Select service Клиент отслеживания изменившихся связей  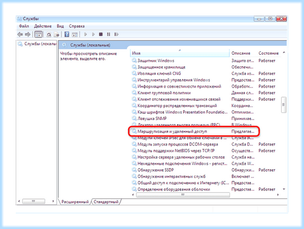pos(179,99)
